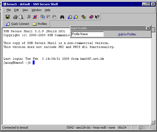The image size is (157, 132).
Task: Open new file transfer window icon
Action: (76, 17)
